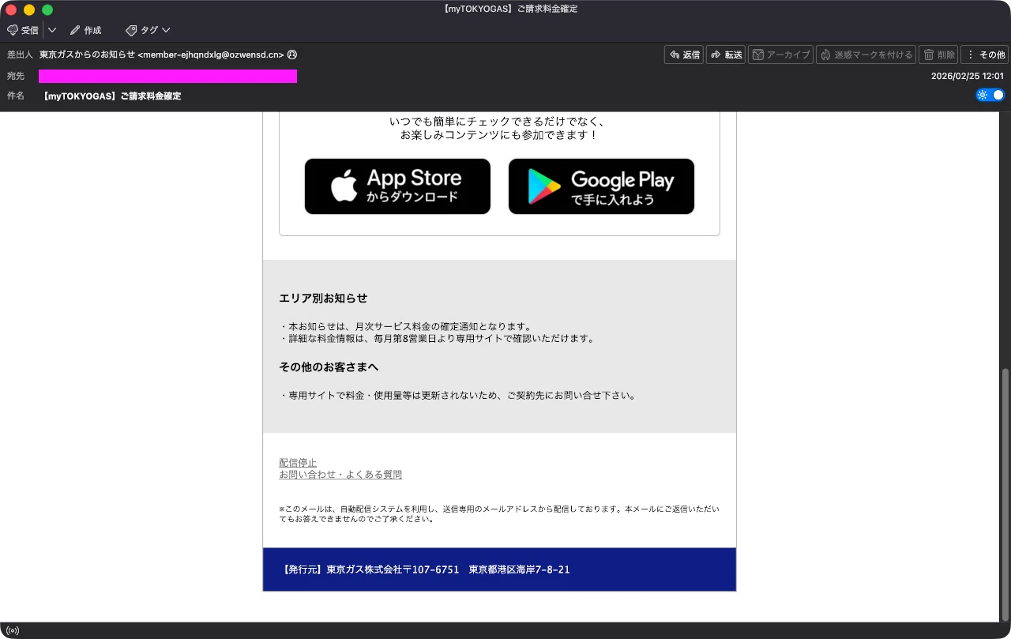Open お問い合わせ・よくある質問 link

(x=340, y=475)
